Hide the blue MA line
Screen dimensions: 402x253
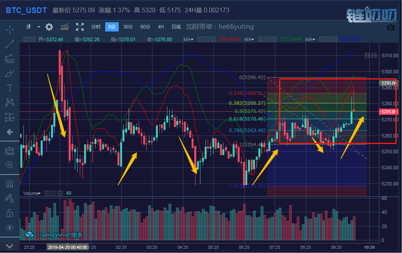[321, 39]
